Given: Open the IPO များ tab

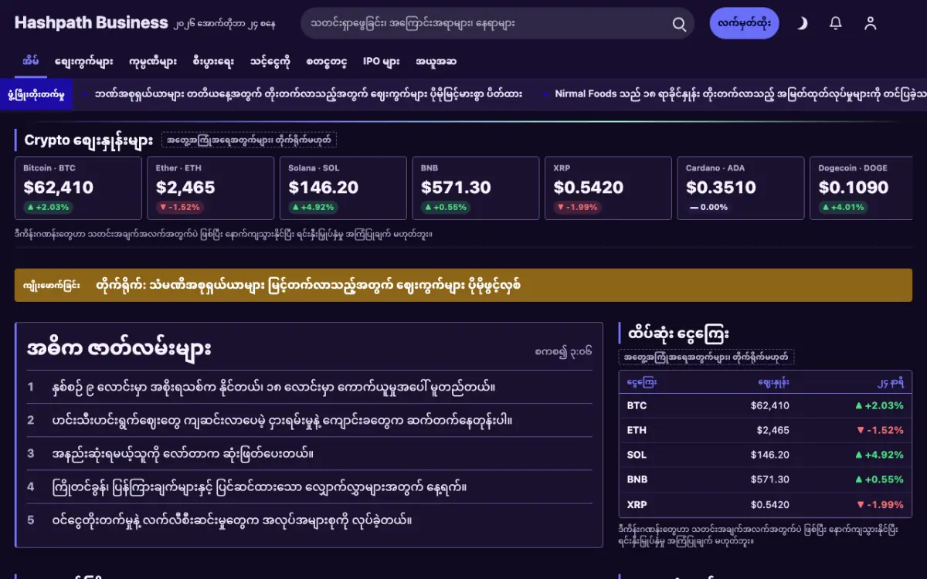Looking at the screenshot, I should point(382,62).
